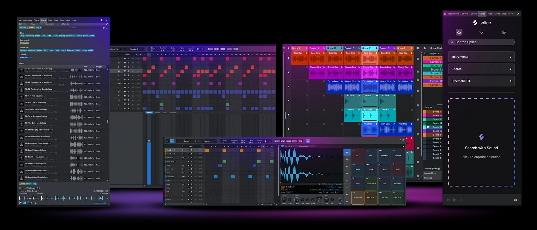Expand the Genres category in Splice
The image size is (537, 230).
click(x=481, y=69)
